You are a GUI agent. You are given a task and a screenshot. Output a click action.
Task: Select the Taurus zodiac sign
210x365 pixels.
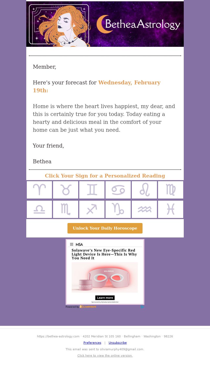point(66,190)
